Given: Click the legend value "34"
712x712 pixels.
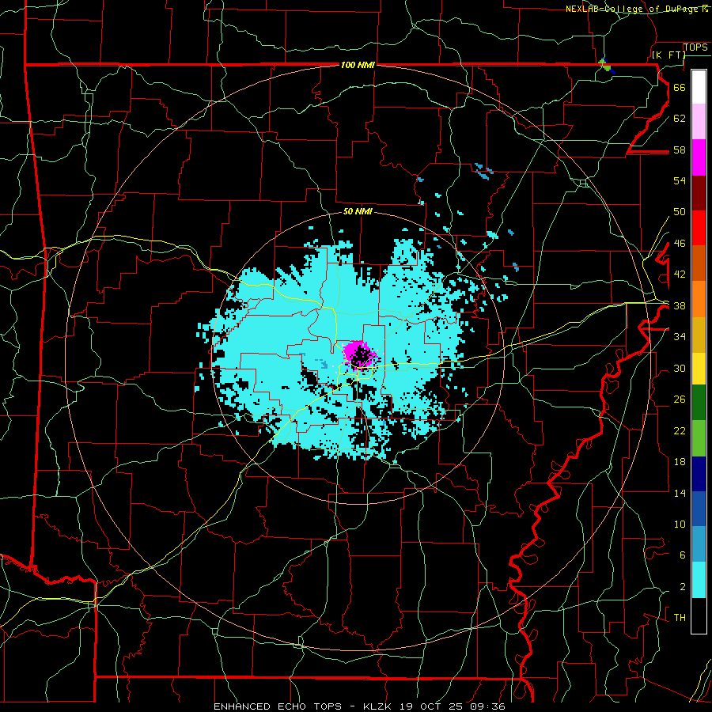Looking at the screenshot, I should tap(680, 336).
